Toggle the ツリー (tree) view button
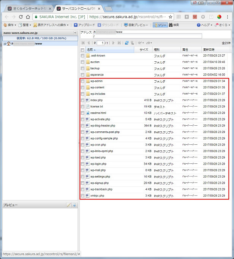This screenshot has height=259, width=234. tap(160, 25)
